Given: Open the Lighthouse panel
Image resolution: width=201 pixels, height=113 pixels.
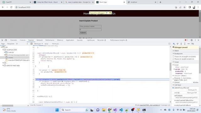Looking at the screenshot, I should (x=91, y=40).
